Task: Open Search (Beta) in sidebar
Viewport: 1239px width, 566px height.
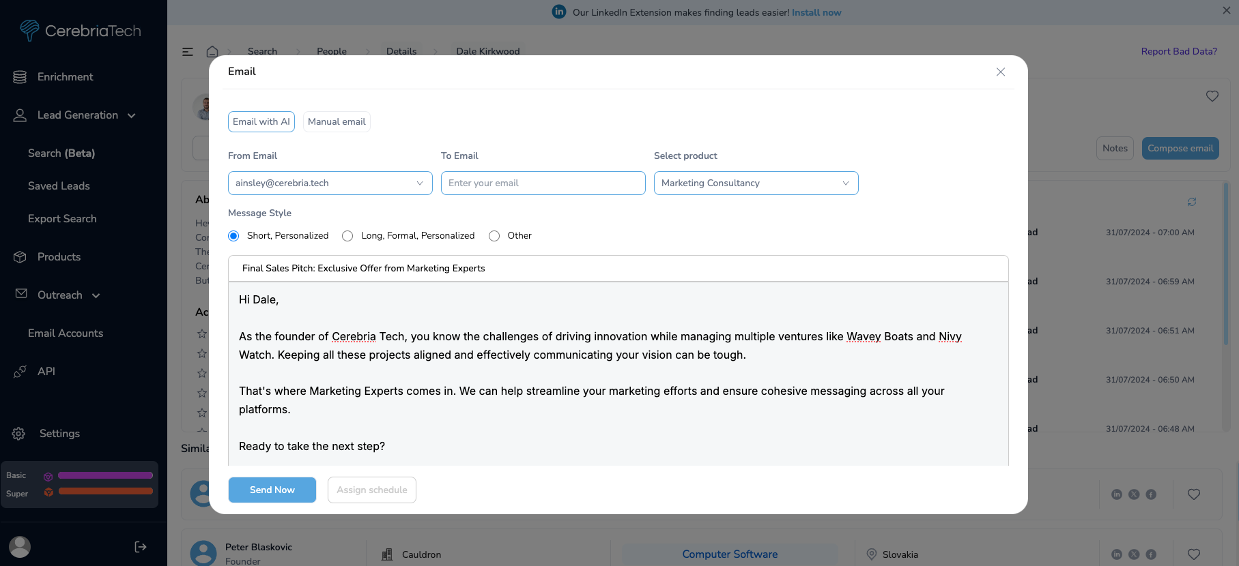Action: click(61, 153)
